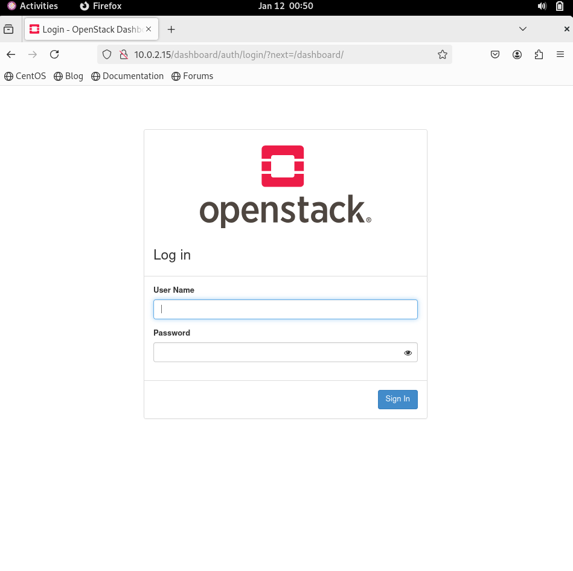Bookmark this page with the star icon

click(443, 54)
